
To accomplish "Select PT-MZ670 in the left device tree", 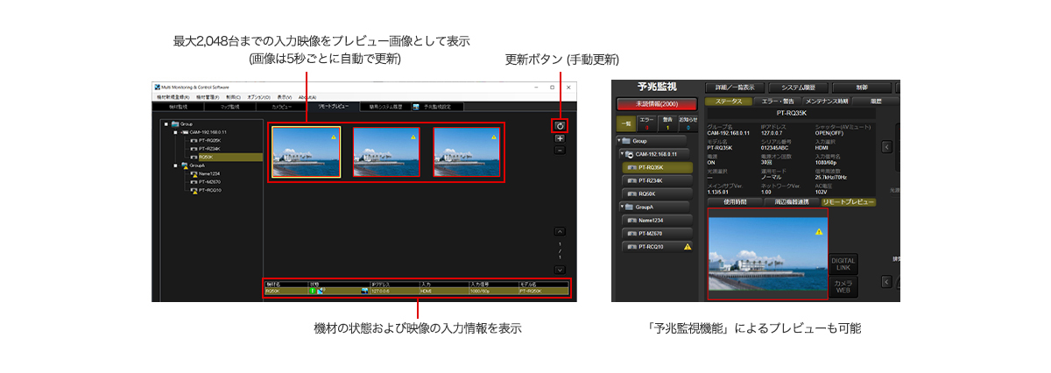I will (x=209, y=182).
